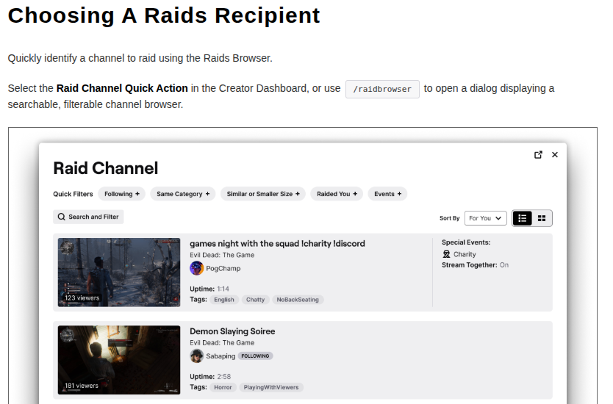This screenshot has height=404, width=613.
Task: Toggle the Events quick filter
Action: click(387, 194)
